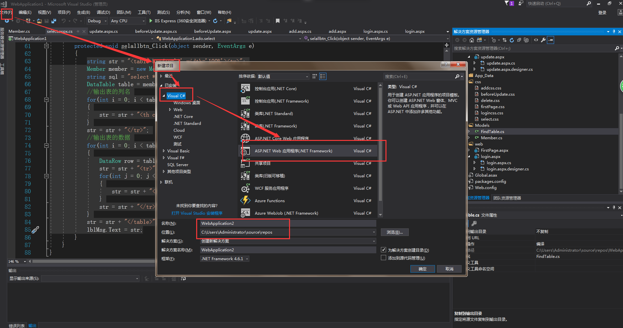Select Azure Functions template
Viewport: 623px width, 328px height.
point(308,201)
